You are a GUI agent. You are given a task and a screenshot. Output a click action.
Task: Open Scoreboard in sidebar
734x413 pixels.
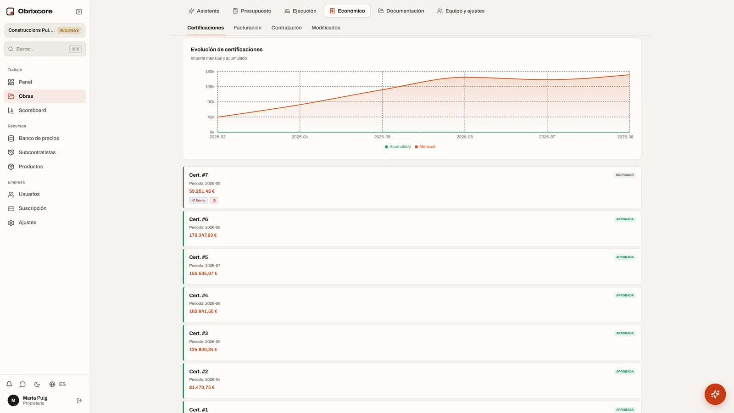tap(45, 111)
